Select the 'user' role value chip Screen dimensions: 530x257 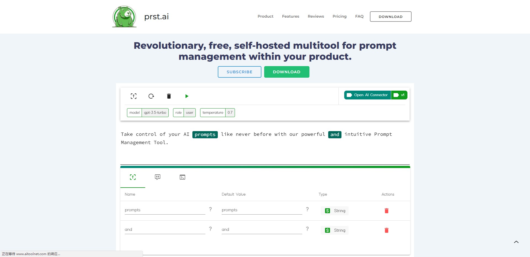(189, 112)
